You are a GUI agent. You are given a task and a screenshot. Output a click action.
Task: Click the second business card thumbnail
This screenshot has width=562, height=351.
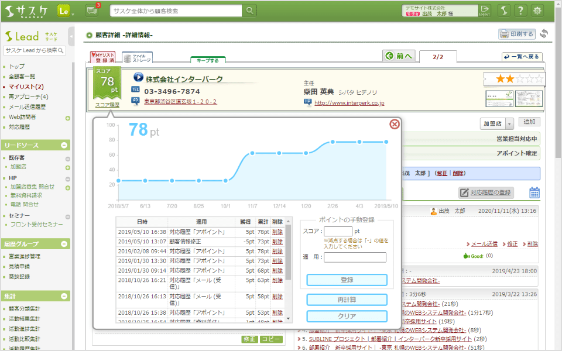tap(529, 98)
